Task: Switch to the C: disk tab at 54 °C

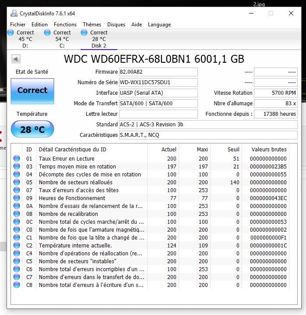Action: pos(62,39)
